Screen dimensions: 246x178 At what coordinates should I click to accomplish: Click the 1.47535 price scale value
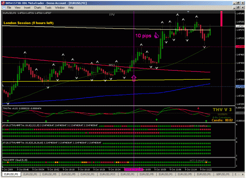[240, 38]
